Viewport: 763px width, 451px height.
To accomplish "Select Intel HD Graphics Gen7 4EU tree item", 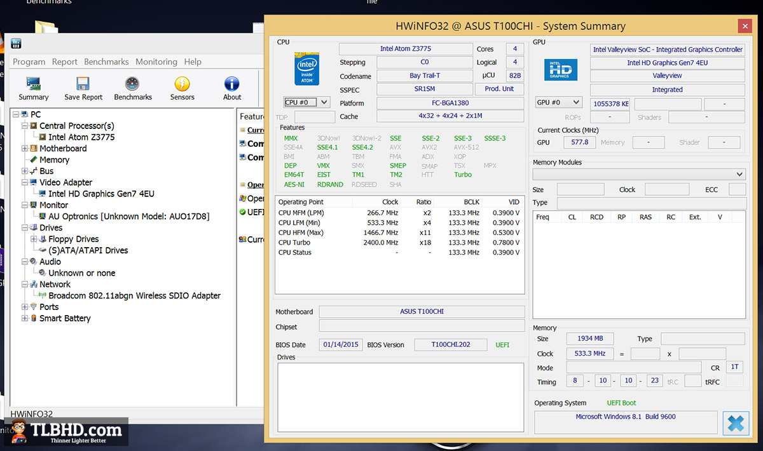I will 101,194.
